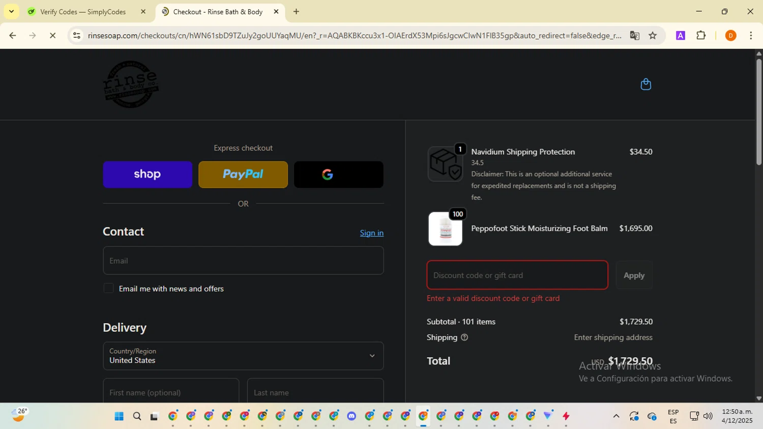Click the Peppofoot Stick Moisturizing Foot Balm name
This screenshot has height=429, width=763.
pyautogui.click(x=539, y=228)
